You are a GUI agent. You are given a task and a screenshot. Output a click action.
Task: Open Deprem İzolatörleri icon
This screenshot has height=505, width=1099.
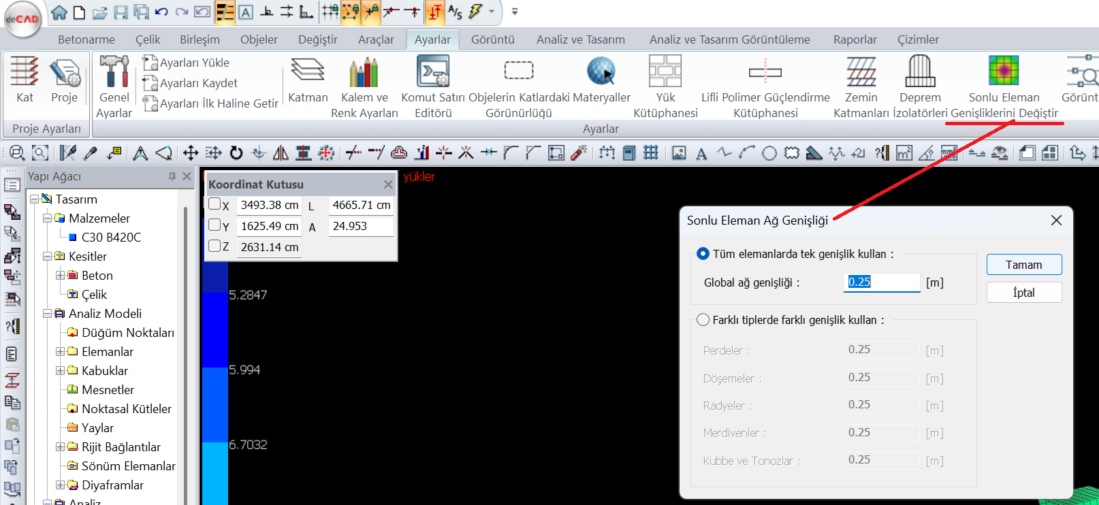click(x=920, y=71)
